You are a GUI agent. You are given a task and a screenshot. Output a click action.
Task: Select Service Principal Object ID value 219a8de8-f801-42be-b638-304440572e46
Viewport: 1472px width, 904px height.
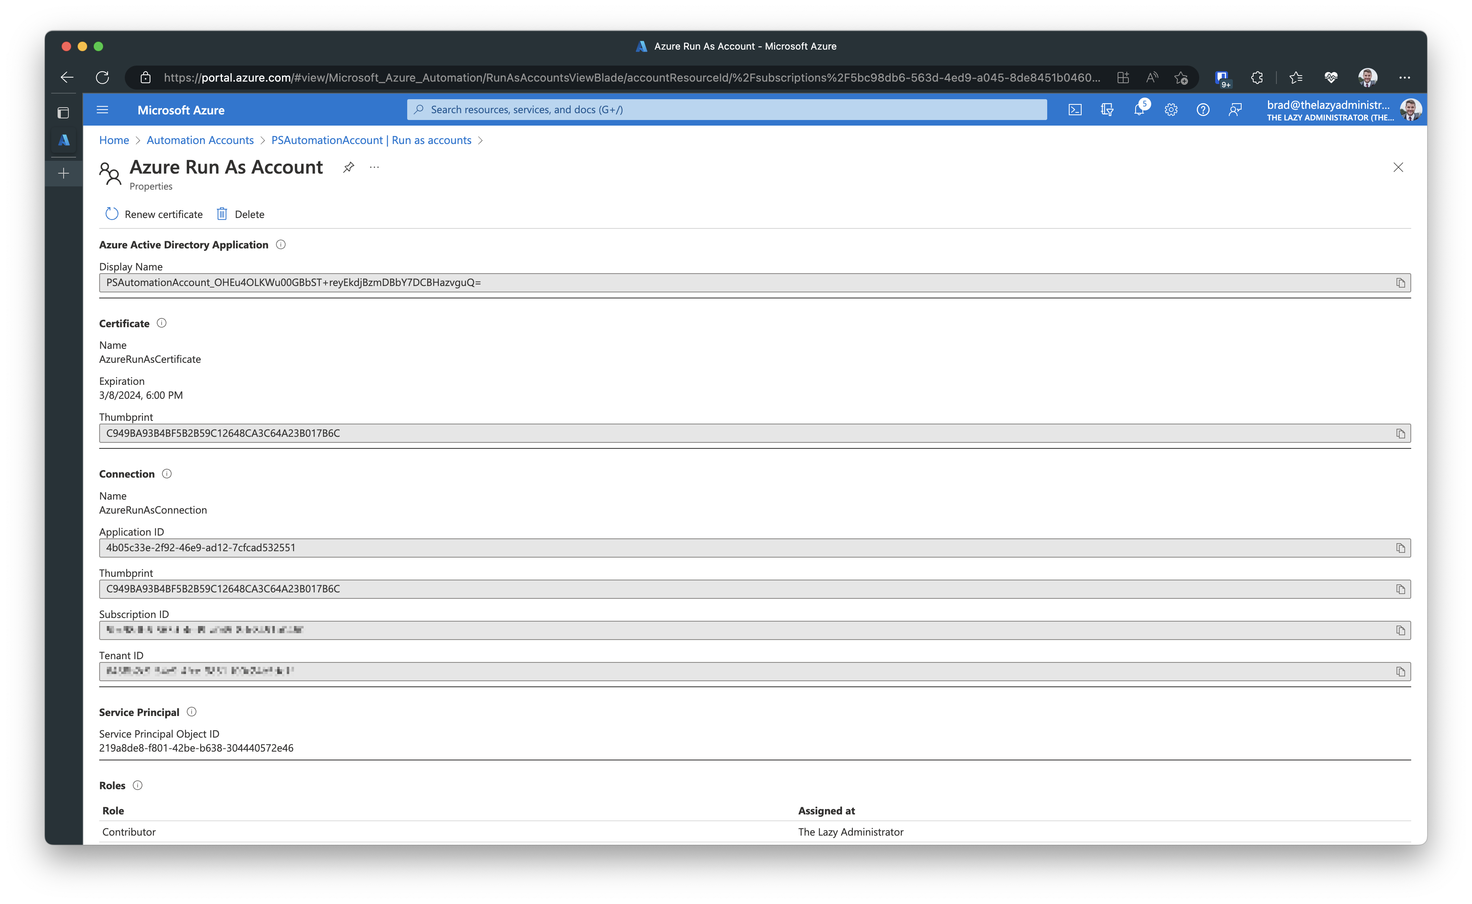point(196,748)
